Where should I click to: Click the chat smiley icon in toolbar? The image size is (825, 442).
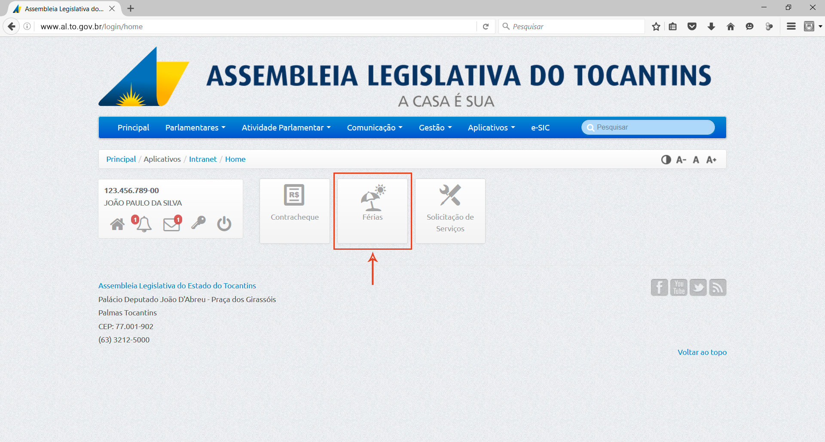point(750,27)
